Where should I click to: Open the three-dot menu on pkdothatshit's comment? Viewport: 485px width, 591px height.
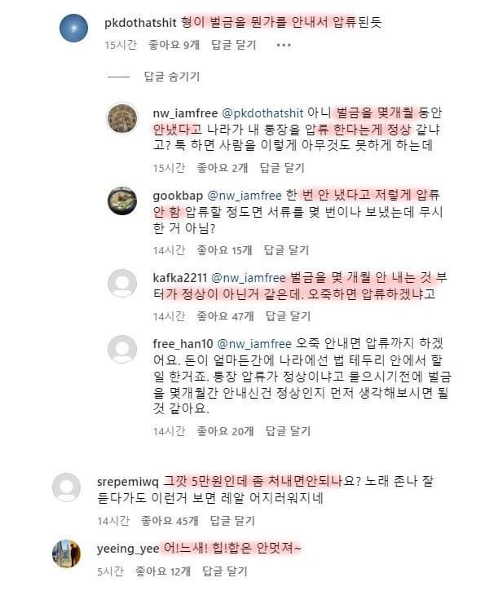pos(284,45)
